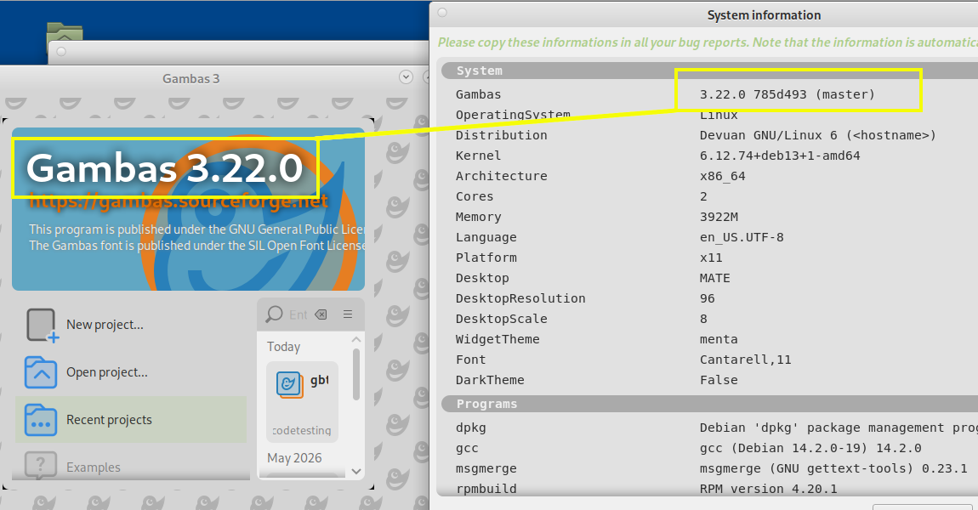This screenshot has width=978, height=510.
Task: Click the DarkTheme row label
Action: coord(490,380)
